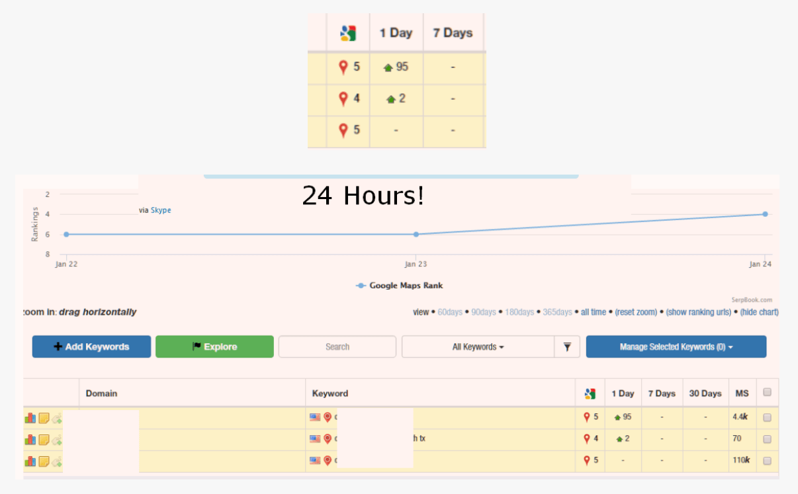The width and height of the screenshot is (798, 494).
Task: Click the red location pin in the third keyword
Action: tap(328, 461)
